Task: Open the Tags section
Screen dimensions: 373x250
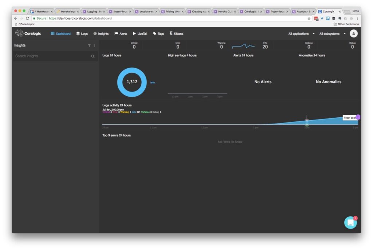Action: coord(158,34)
